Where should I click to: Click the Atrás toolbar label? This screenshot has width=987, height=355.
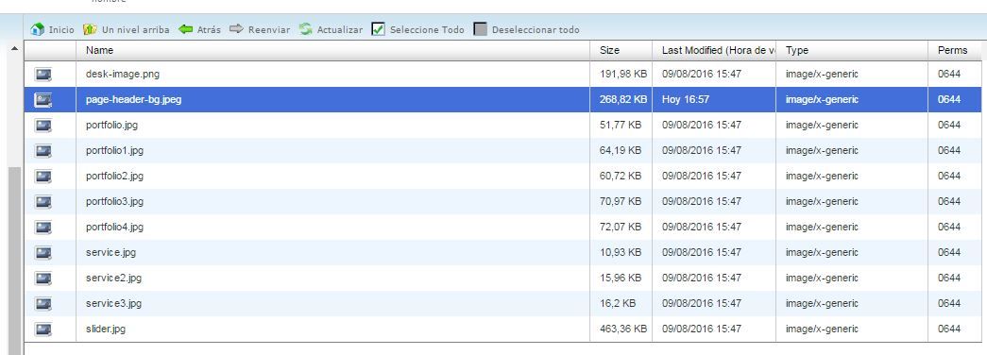209,29
